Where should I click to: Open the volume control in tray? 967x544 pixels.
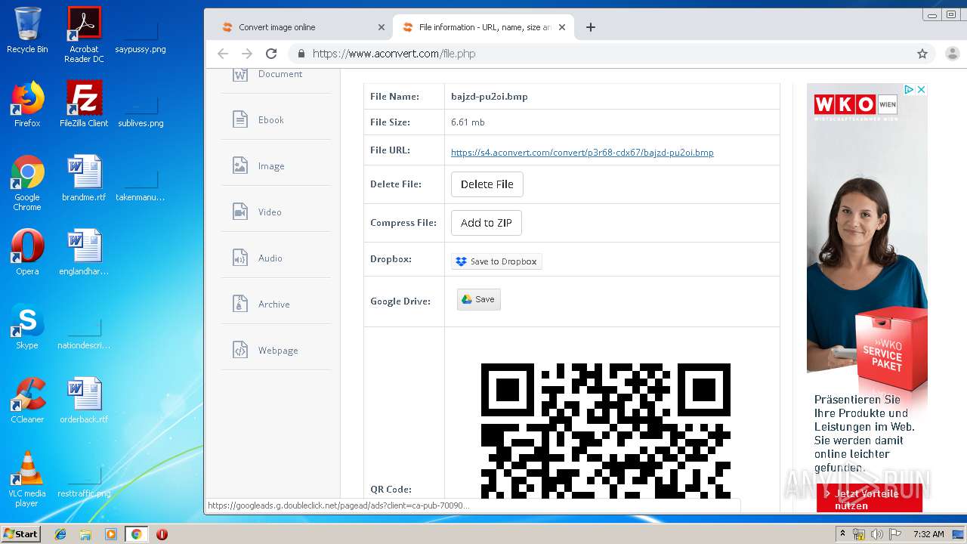pyautogui.click(x=877, y=534)
